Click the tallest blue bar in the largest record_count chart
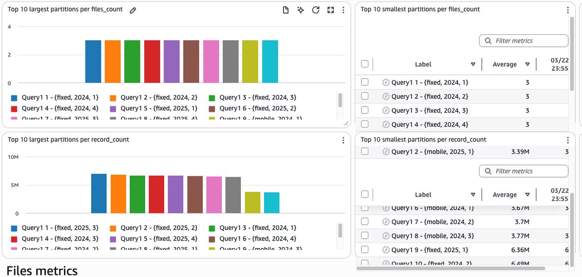The image size is (582, 277). [99, 194]
